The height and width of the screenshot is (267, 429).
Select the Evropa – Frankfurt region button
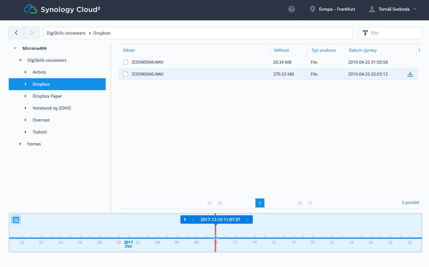click(332, 9)
